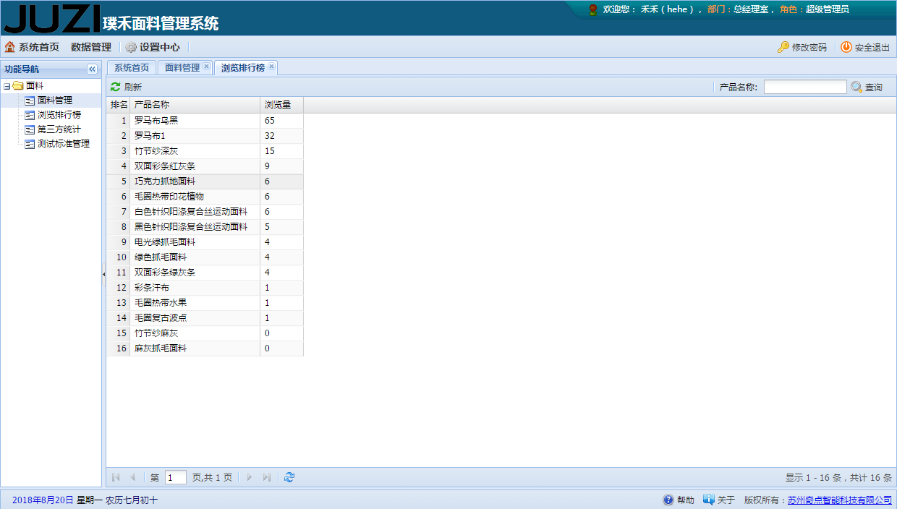Click the 查询 search button

pyautogui.click(x=867, y=87)
